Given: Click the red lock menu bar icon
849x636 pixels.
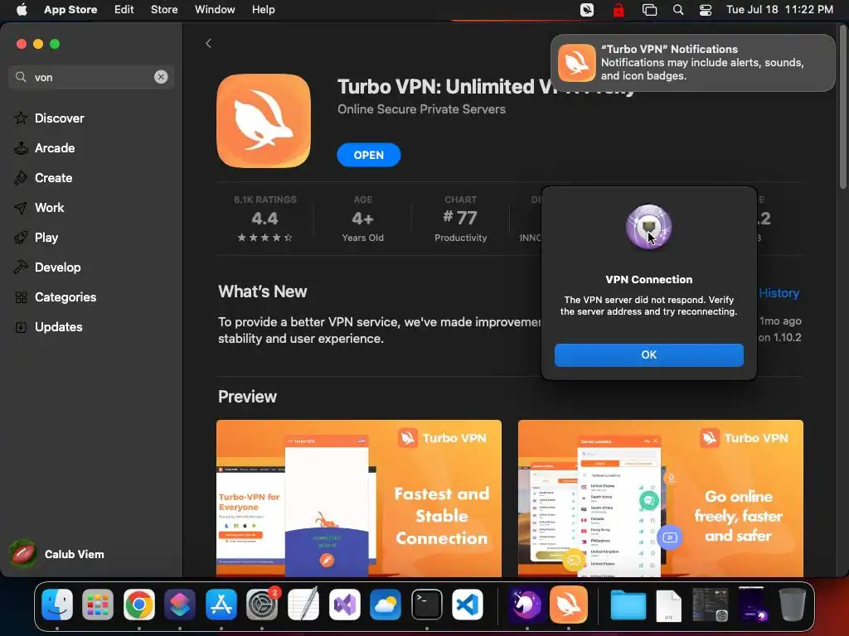Looking at the screenshot, I should pyautogui.click(x=619, y=10).
